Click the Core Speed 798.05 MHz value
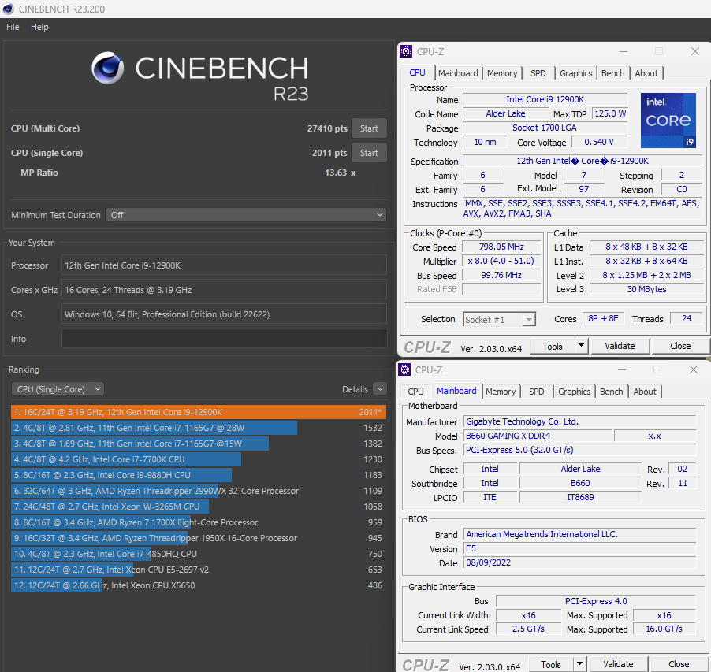 pyautogui.click(x=501, y=247)
